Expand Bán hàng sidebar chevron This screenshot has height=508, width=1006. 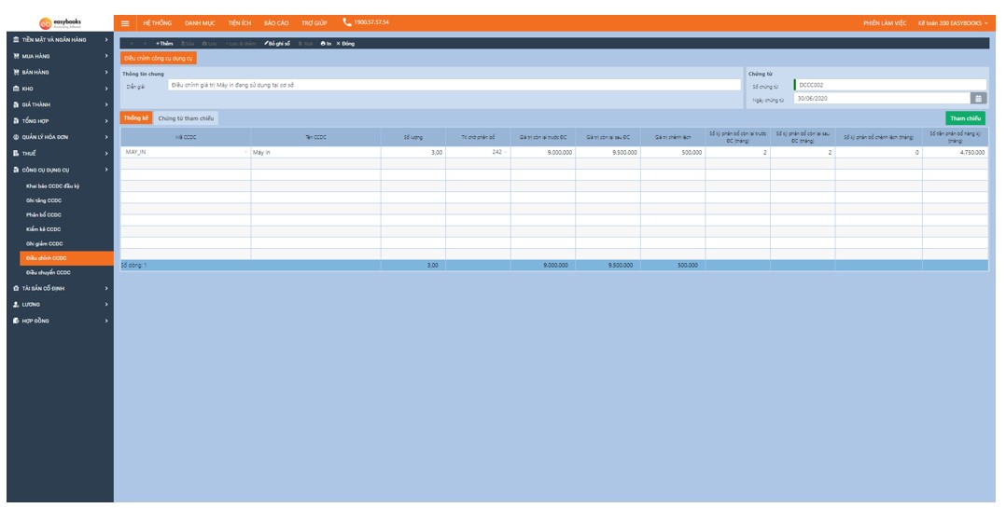(106, 73)
